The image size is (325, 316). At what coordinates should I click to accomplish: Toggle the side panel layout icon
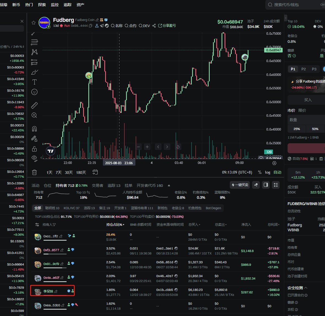266,185
